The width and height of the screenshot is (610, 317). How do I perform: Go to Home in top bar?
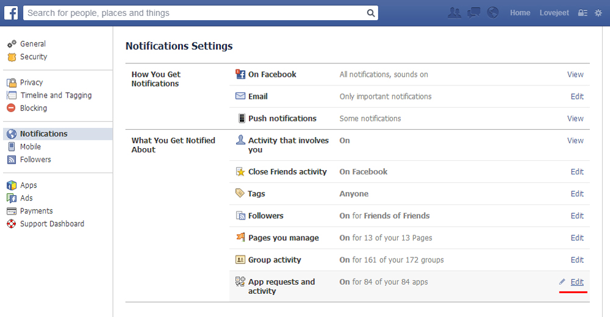520,13
